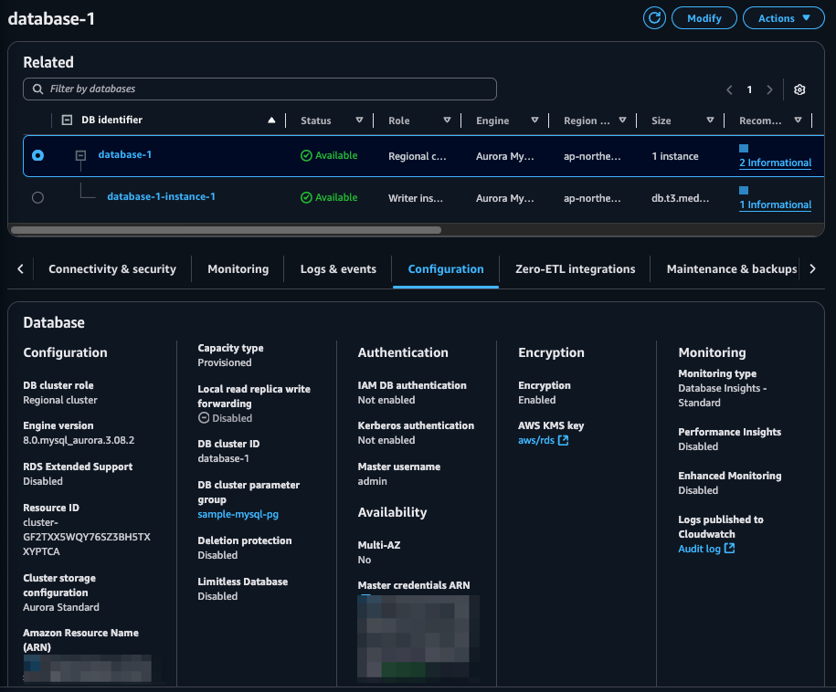Open table preferences gear icon
This screenshot has width=836, height=692.
point(799,89)
